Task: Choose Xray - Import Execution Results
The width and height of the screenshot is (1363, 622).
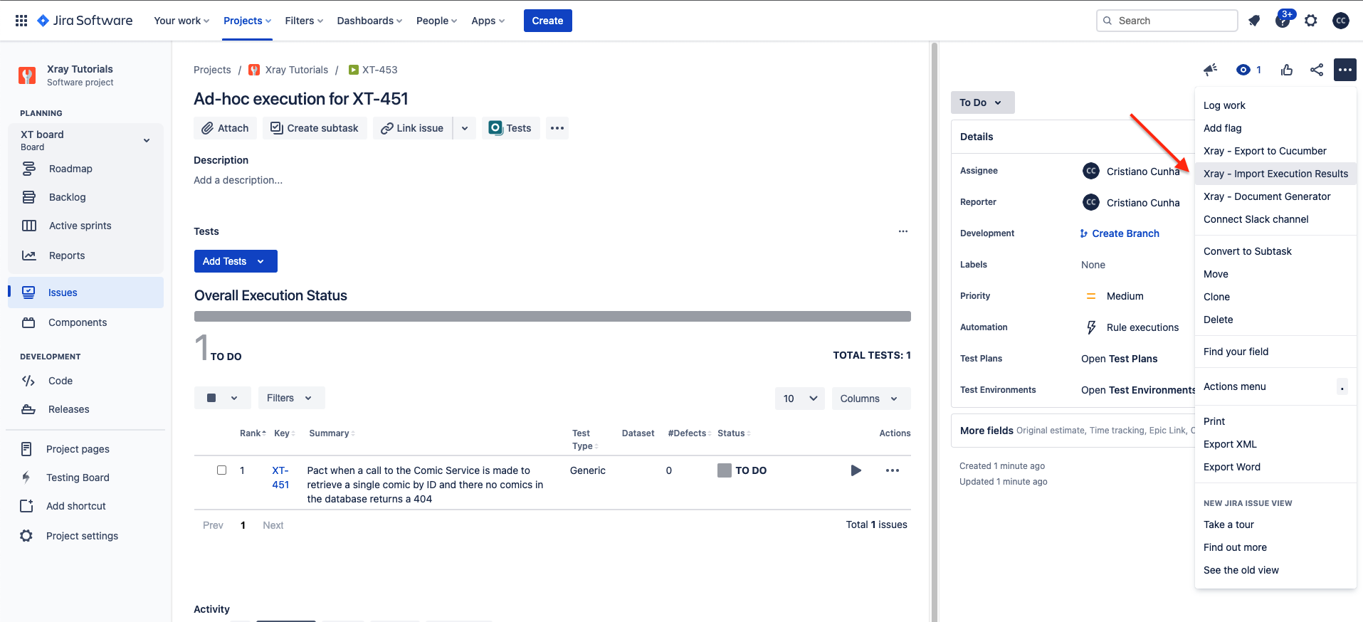Action: (1275, 174)
